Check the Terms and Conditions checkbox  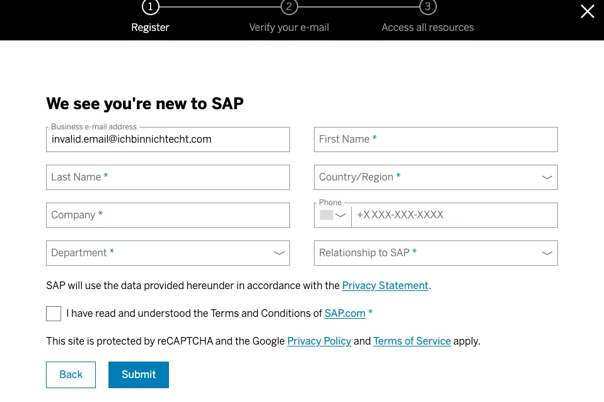point(54,314)
